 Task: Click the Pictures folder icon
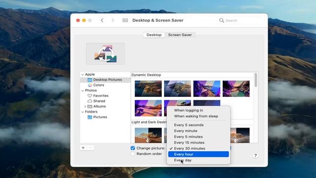pos(90,117)
